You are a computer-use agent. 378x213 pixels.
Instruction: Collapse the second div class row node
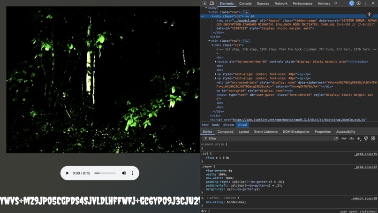210,41
